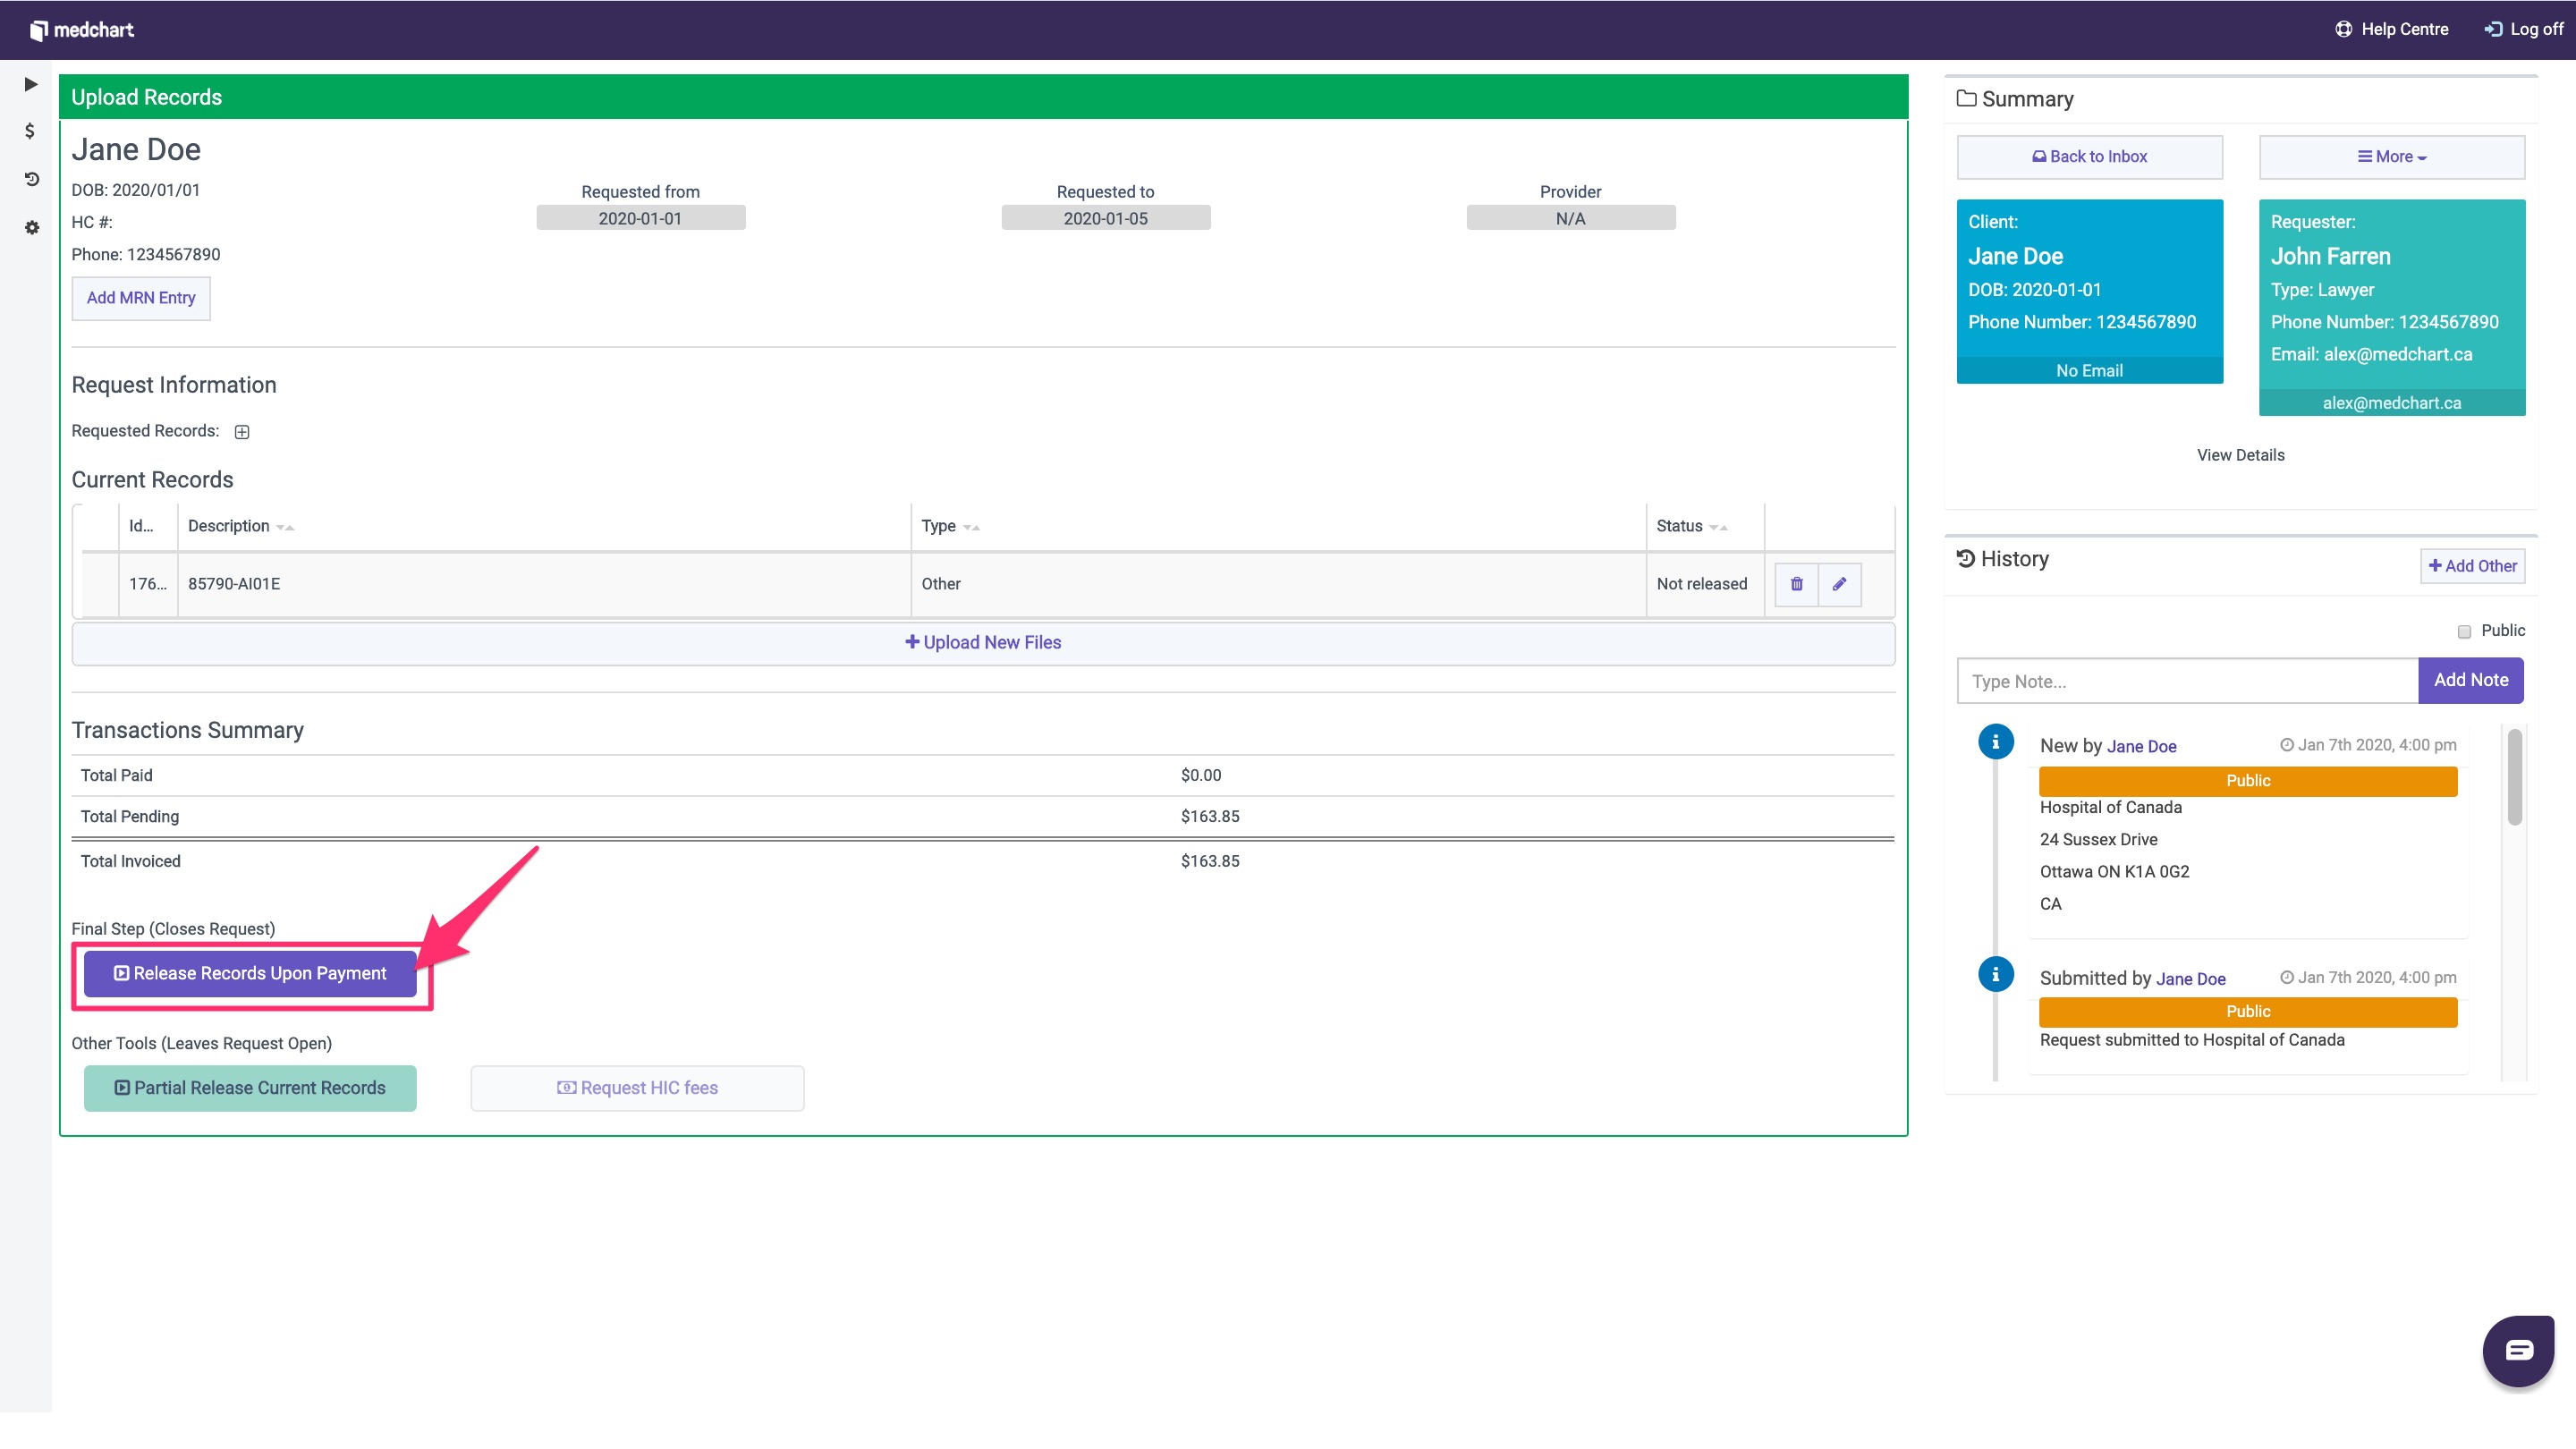Viewport: 2576px width, 1449px height.
Task: Click the play arrow sidebar icon
Action: (x=31, y=84)
